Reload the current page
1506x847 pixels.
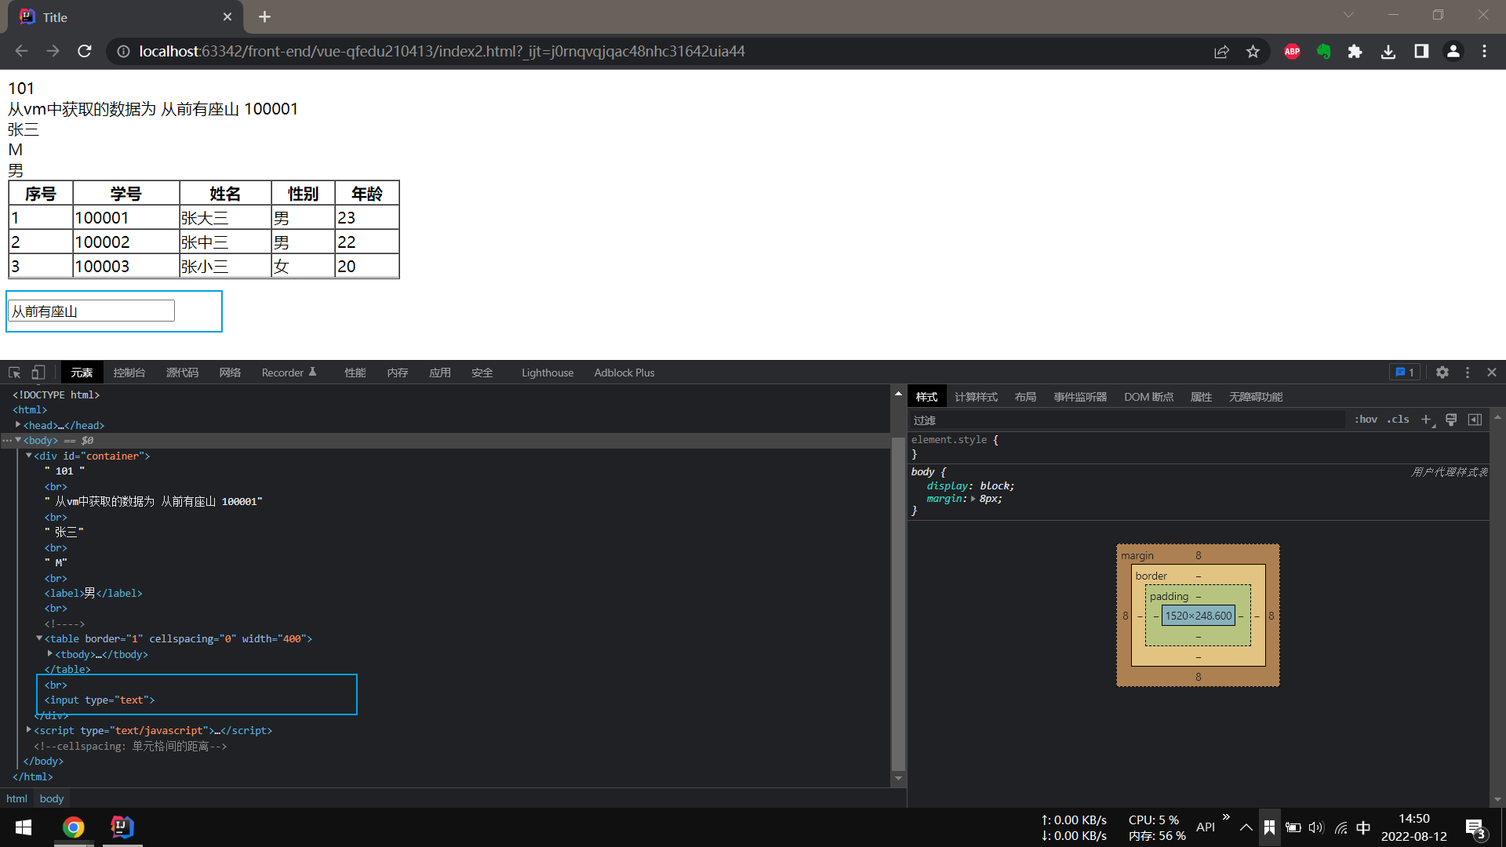point(85,51)
